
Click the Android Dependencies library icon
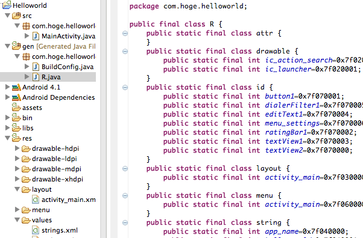click(x=16, y=97)
